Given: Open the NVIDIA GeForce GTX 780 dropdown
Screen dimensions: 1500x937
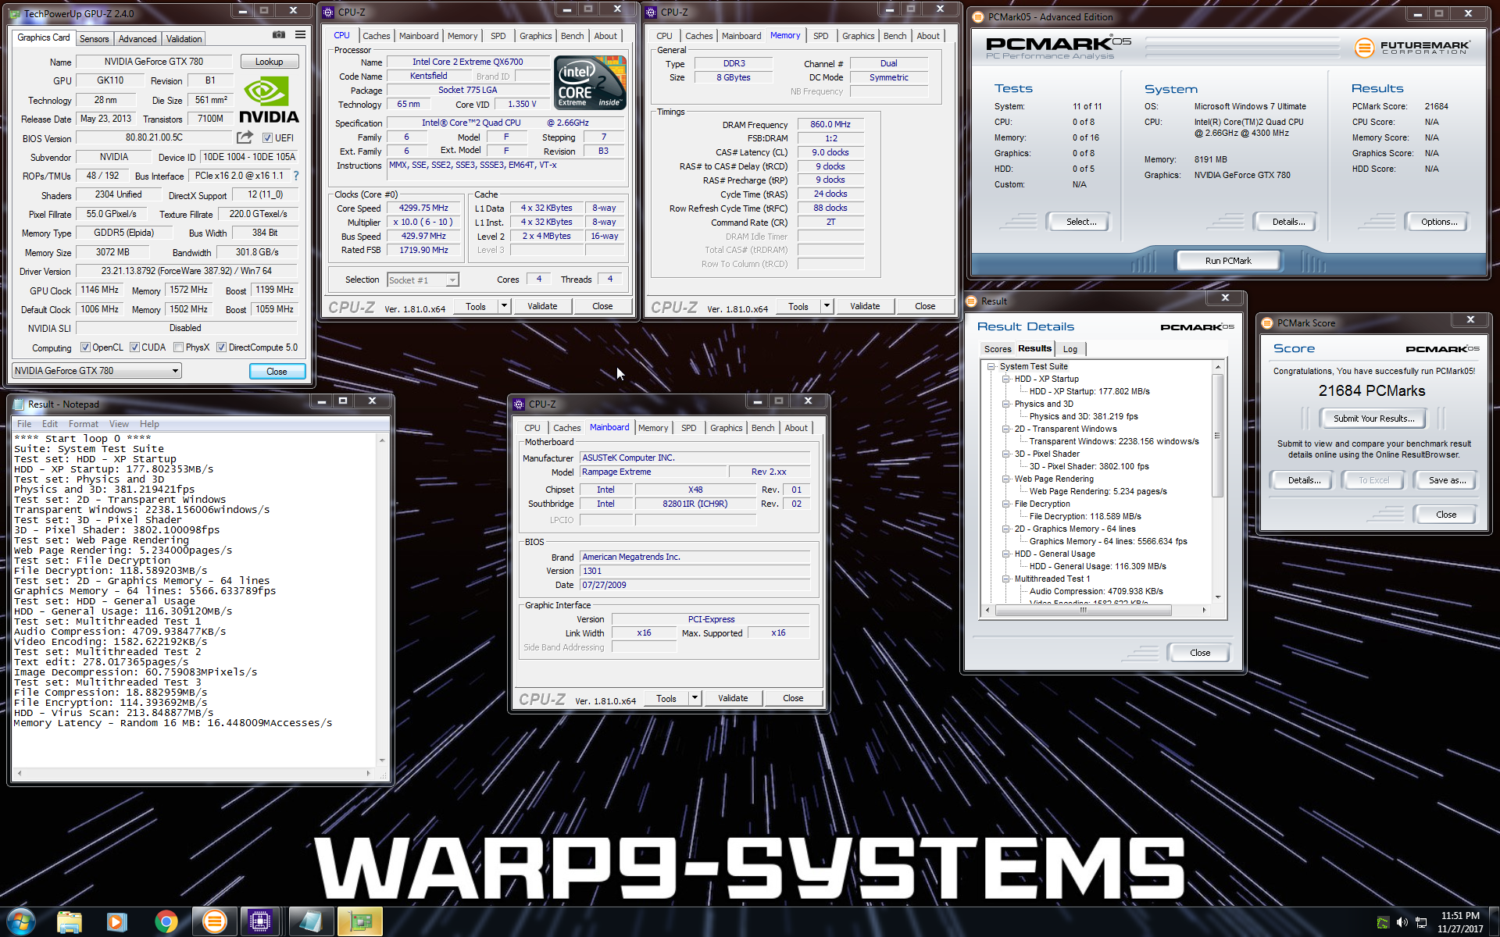Looking at the screenshot, I should click(97, 371).
